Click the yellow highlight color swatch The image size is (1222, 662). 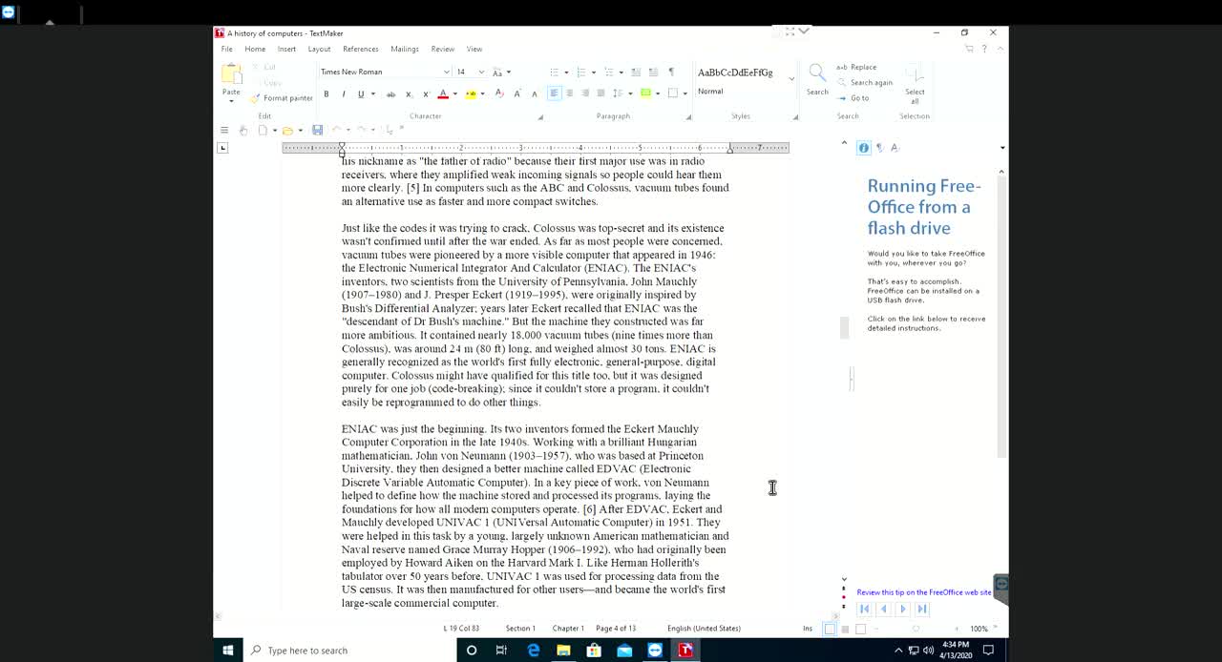click(x=470, y=93)
